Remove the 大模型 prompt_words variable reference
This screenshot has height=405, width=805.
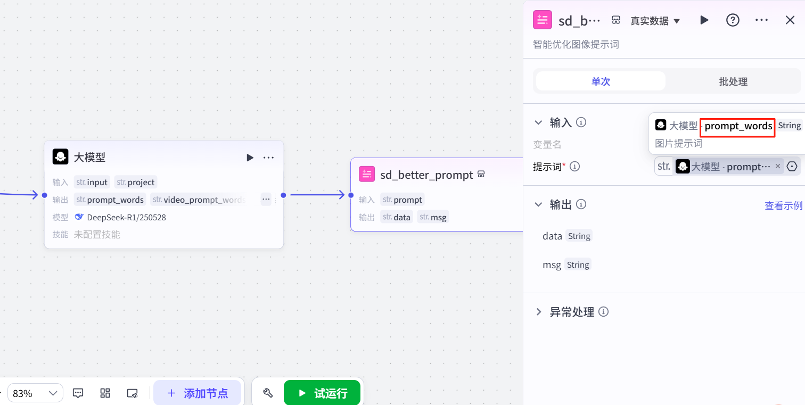tap(778, 167)
